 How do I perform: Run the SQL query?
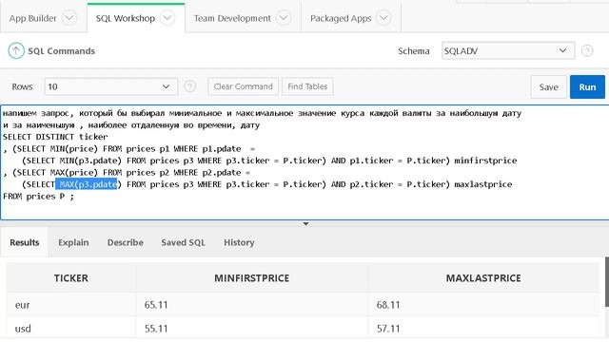587,86
